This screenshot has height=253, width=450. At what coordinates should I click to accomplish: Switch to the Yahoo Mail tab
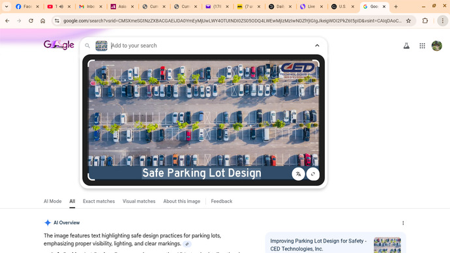point(214,7)
